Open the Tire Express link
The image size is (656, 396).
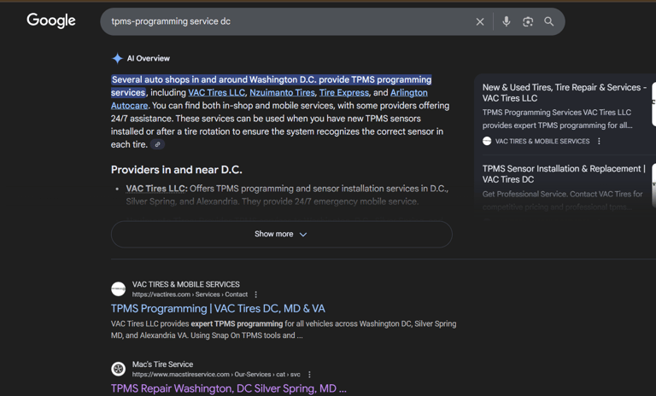(x=344, y=92)
